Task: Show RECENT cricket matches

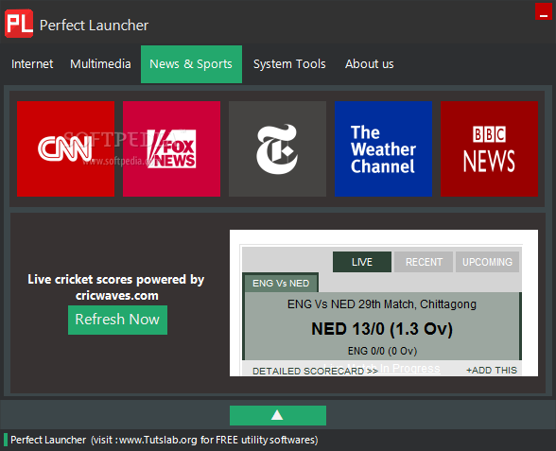Action: pos(424,262)
